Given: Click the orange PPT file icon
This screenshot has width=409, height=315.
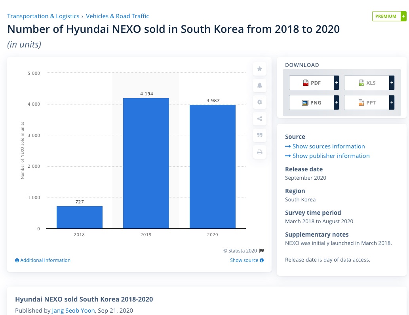Looking at the screenshot, I should click(x=361, y=103).
